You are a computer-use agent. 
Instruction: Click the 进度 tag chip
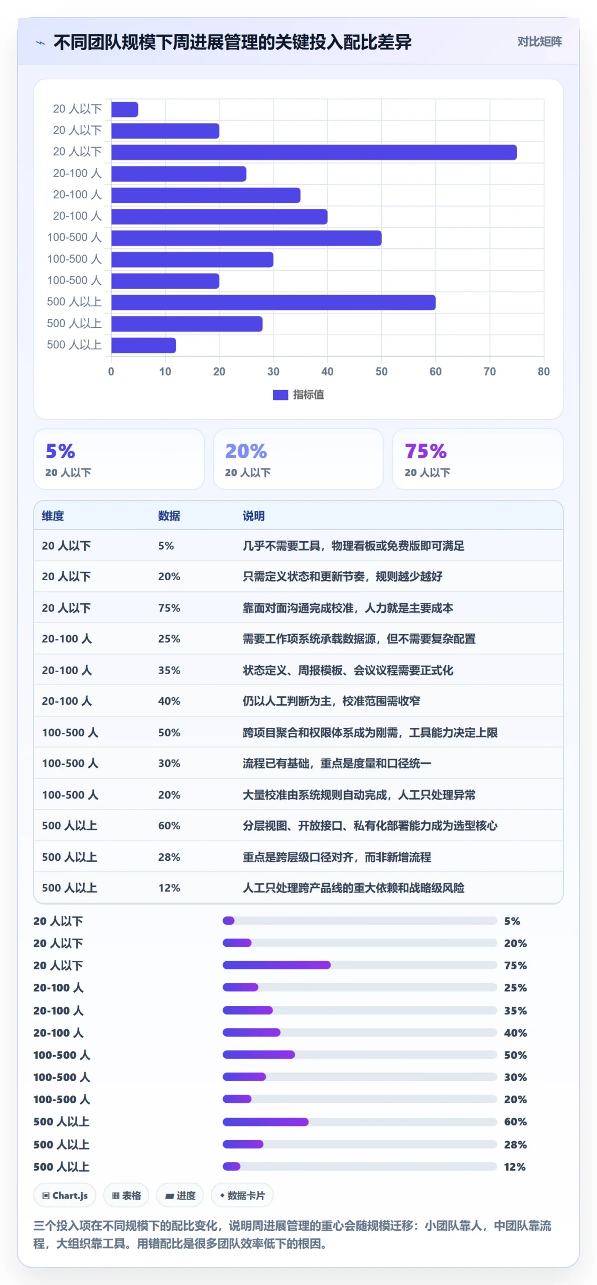[180, 1196]
